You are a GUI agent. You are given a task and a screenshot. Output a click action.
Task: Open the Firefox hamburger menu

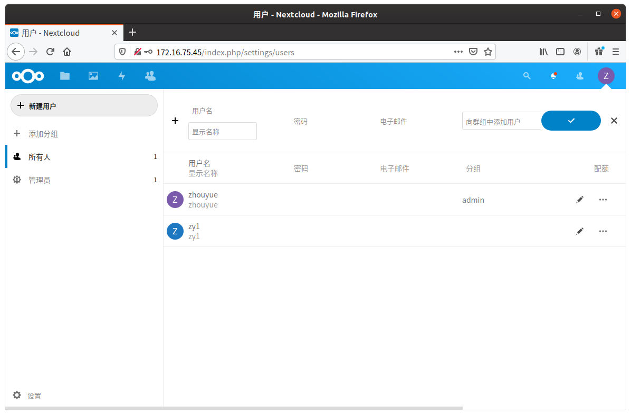coord(615,52)
